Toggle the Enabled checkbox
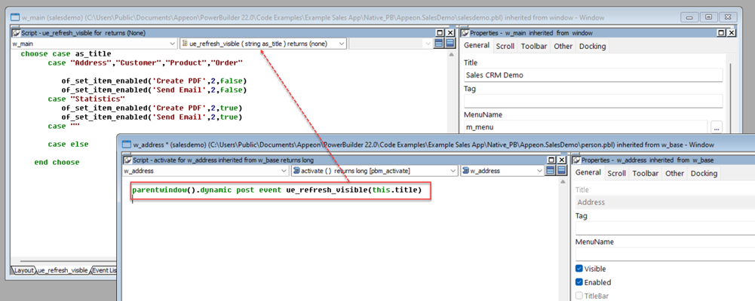Image resolution: width=755 pixels, height=301 pixels. (x=579, y=282)
